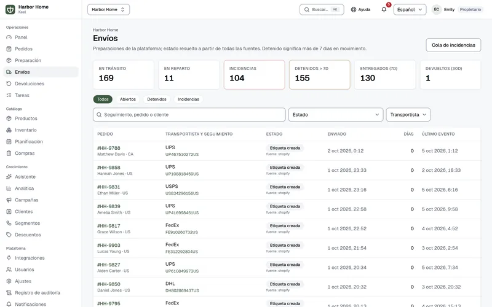Image resolution: width=492 pixels, height=307 pixels.
Task: Click the Cola de incidencias button
Action: tap(453, 45)
